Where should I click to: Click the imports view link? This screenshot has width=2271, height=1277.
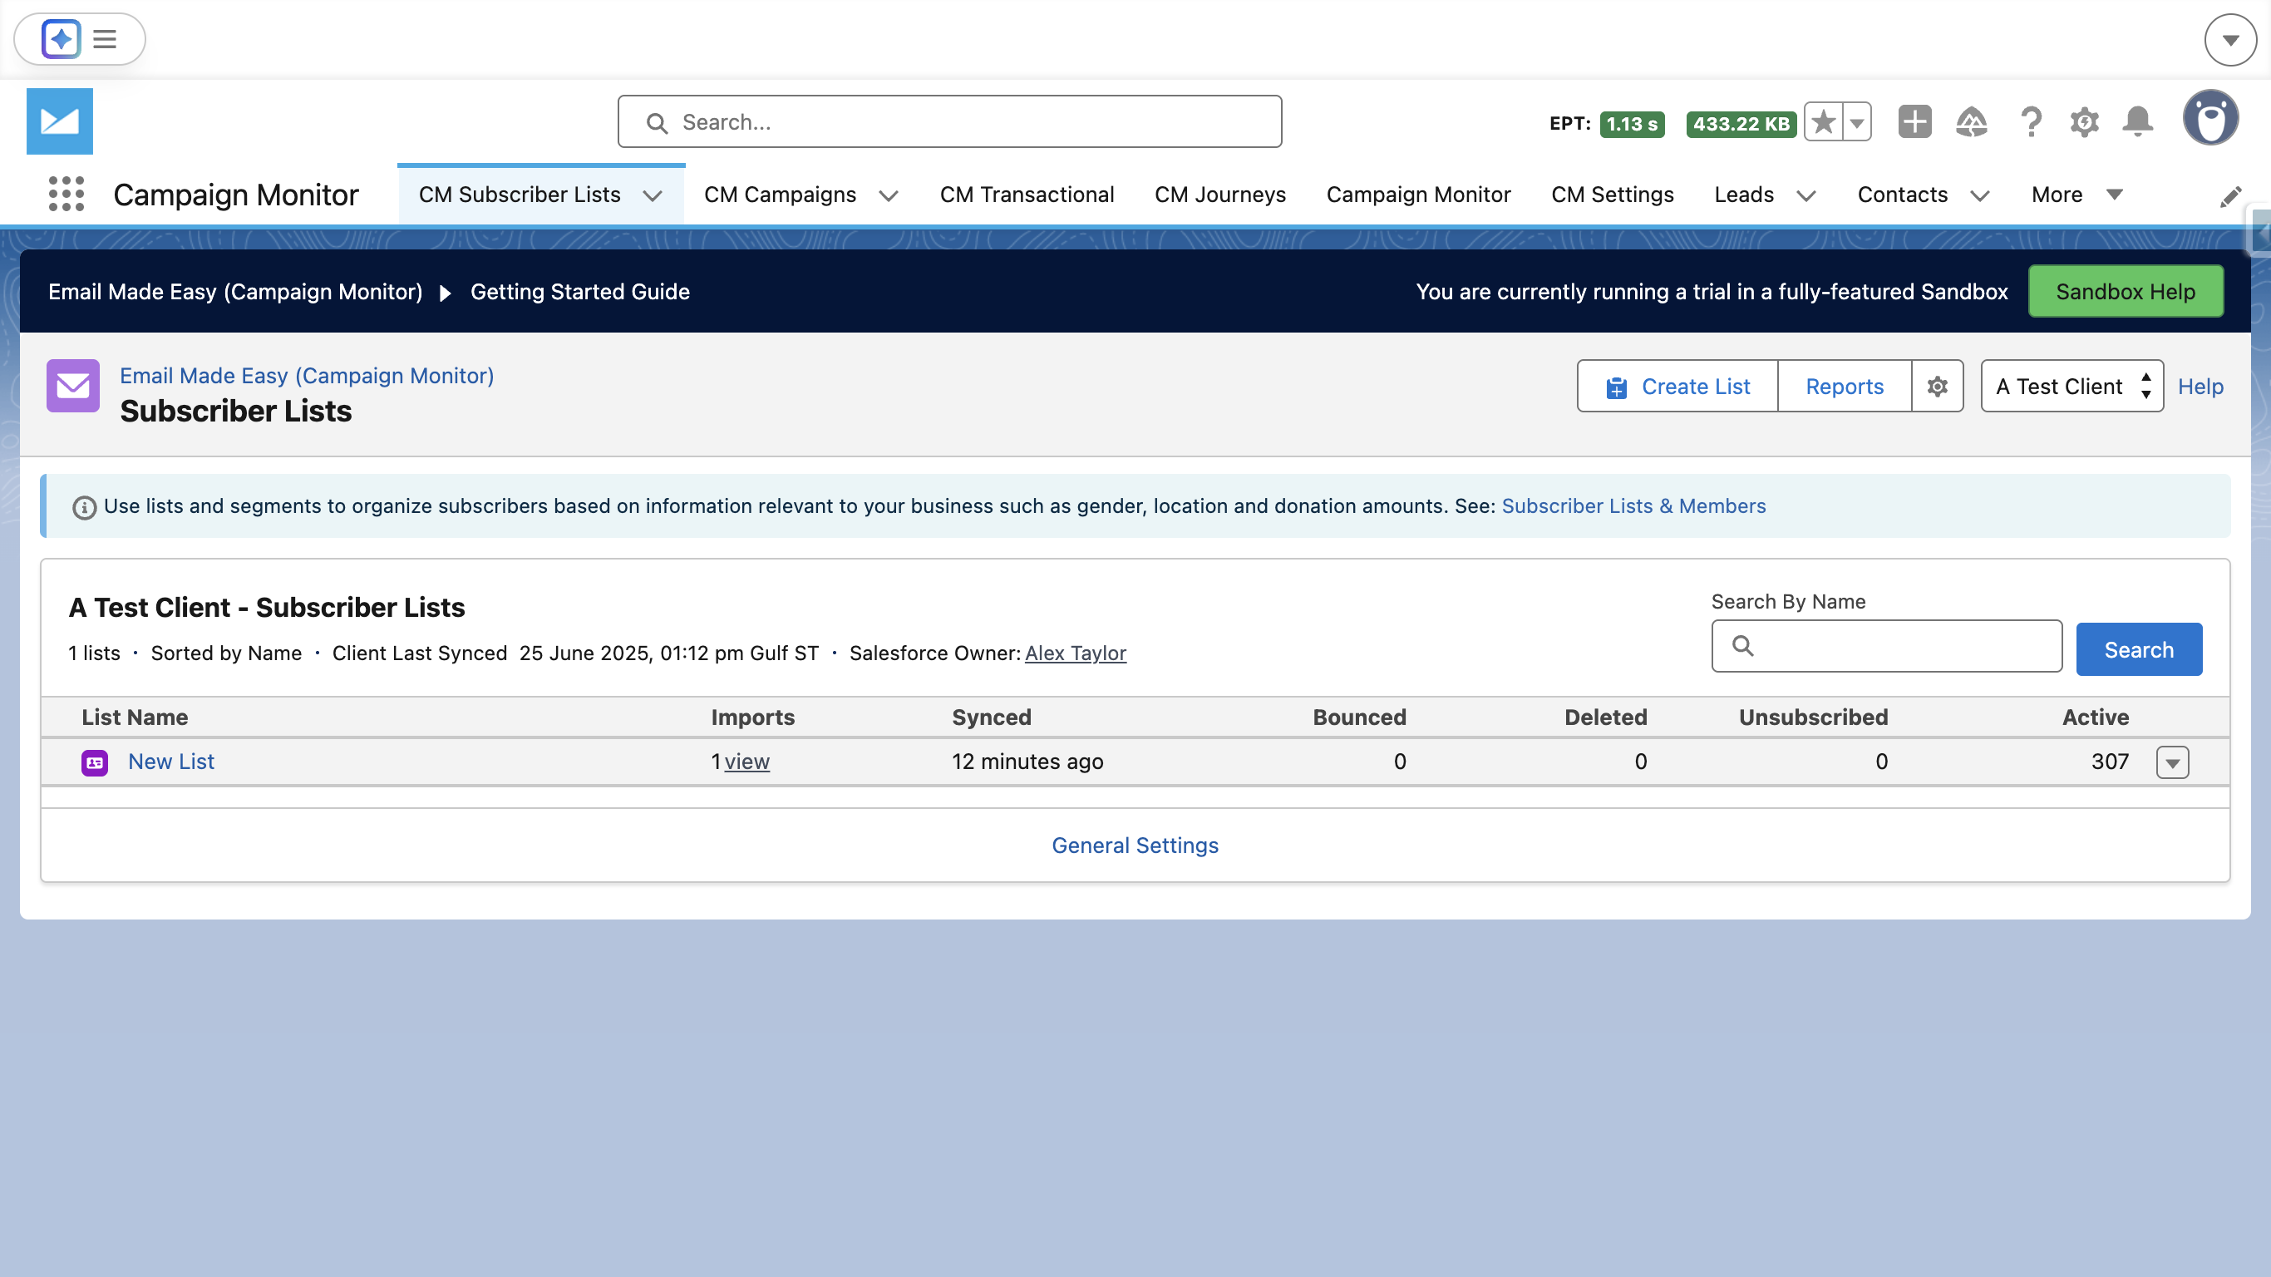(x=746, y=762)
